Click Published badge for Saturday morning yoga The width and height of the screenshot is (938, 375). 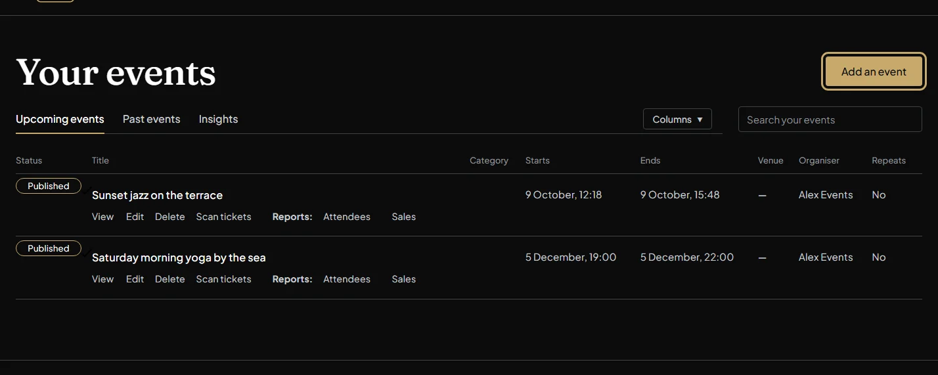click(49, 248)
